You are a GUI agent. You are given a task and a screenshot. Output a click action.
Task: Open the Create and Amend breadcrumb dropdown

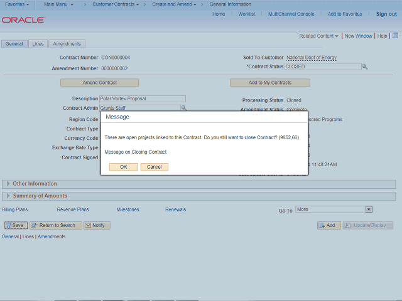174,4
